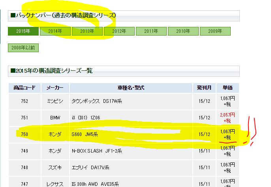Screen dimensions: 271x187
Task: Click the 車種名·型式 column header
Action: pyautogui.click(x=131, y=88)
